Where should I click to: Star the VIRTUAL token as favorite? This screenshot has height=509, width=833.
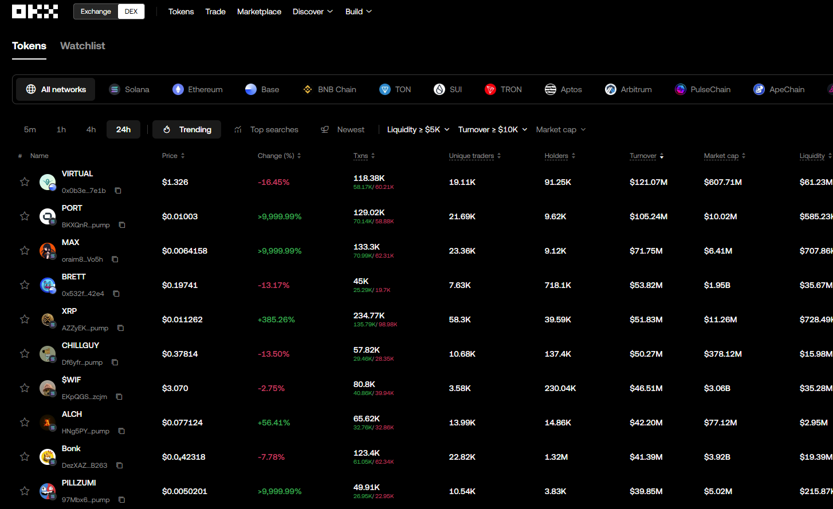point(25,182)
